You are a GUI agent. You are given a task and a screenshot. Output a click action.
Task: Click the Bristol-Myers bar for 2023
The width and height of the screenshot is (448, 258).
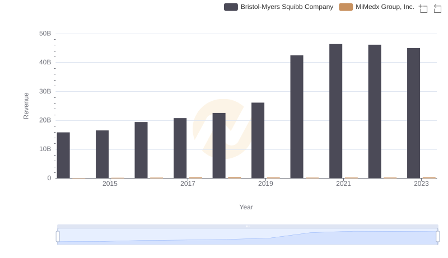(413, 113)
